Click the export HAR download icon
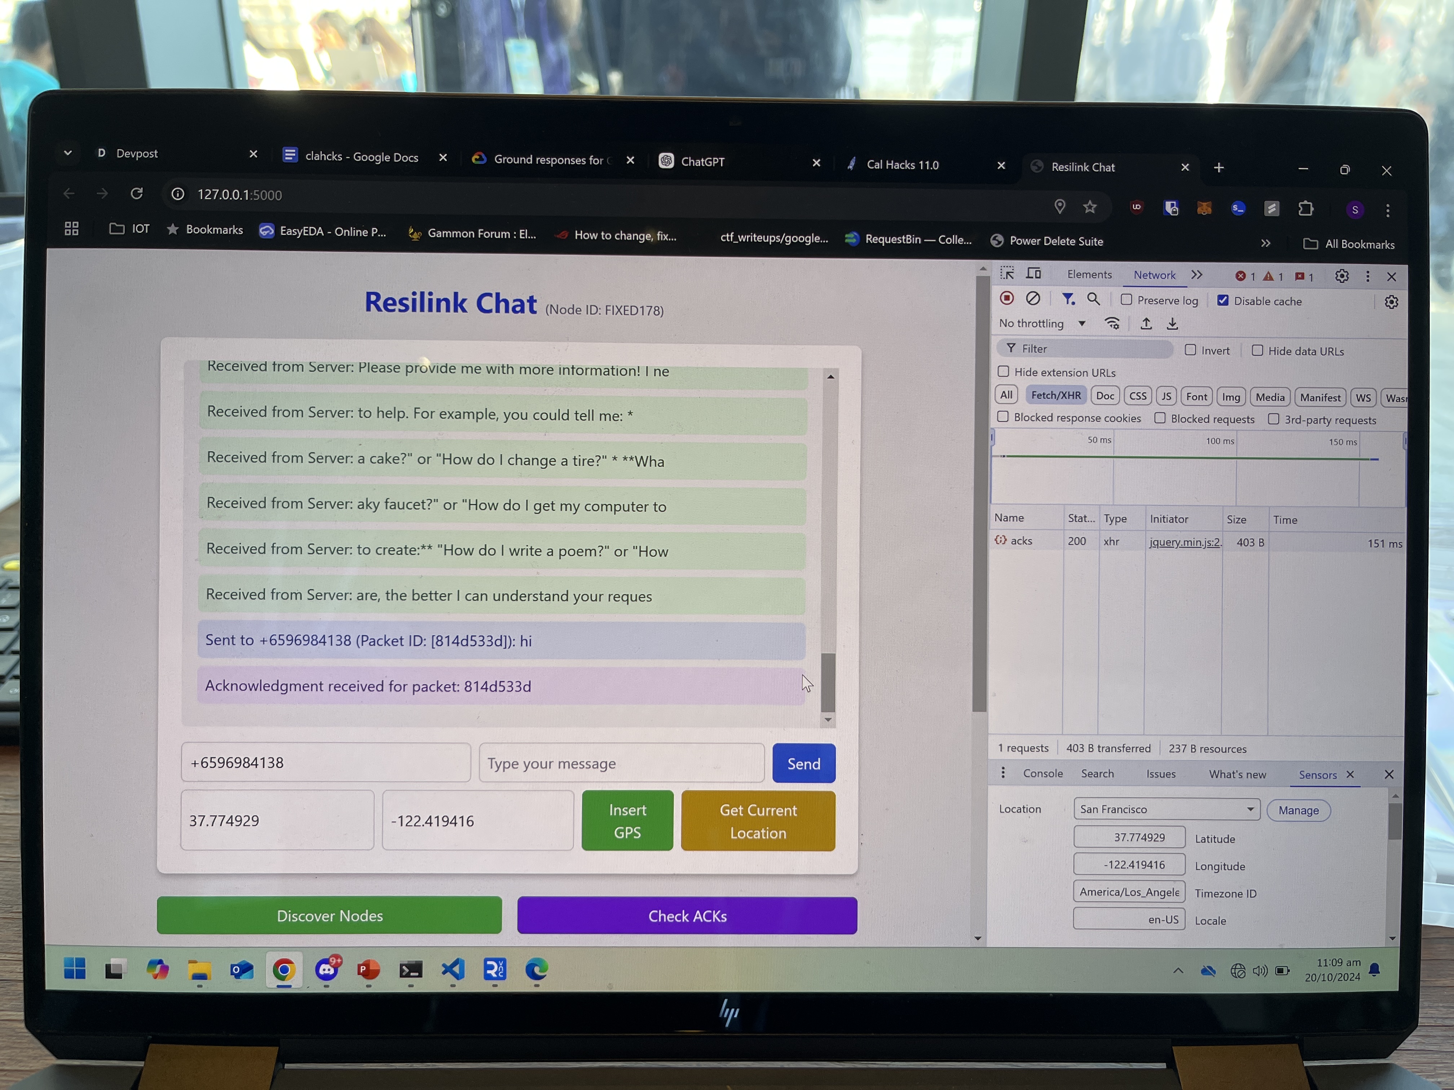The height and width of the screenshot is (1090, 1454). click(x=1172, y=324)
